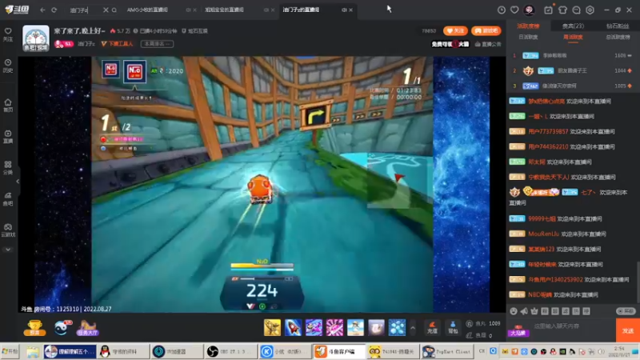640x360 pixels.
Task: Close the active live room tab
Action: (x=350, y=10)
